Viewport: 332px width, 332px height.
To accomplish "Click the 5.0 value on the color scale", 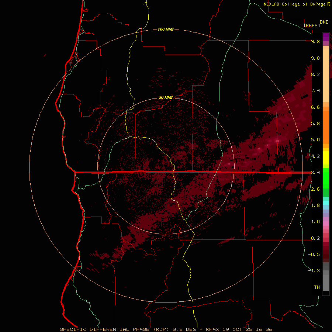I will coord(315,140).
